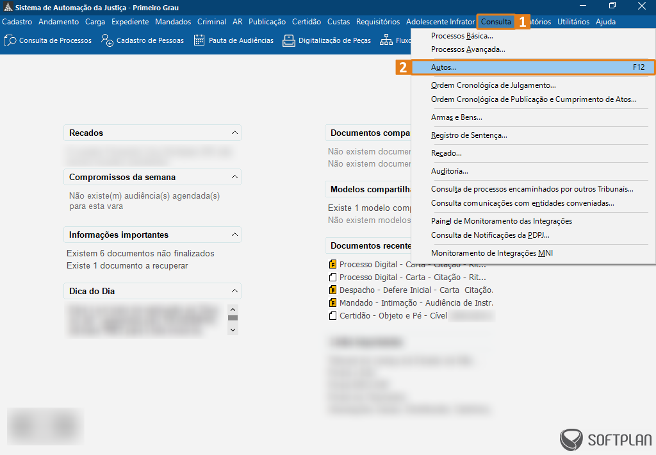Click the Pauta de Audiências calendar icon
656x455 pixels.
pos(199,40)
